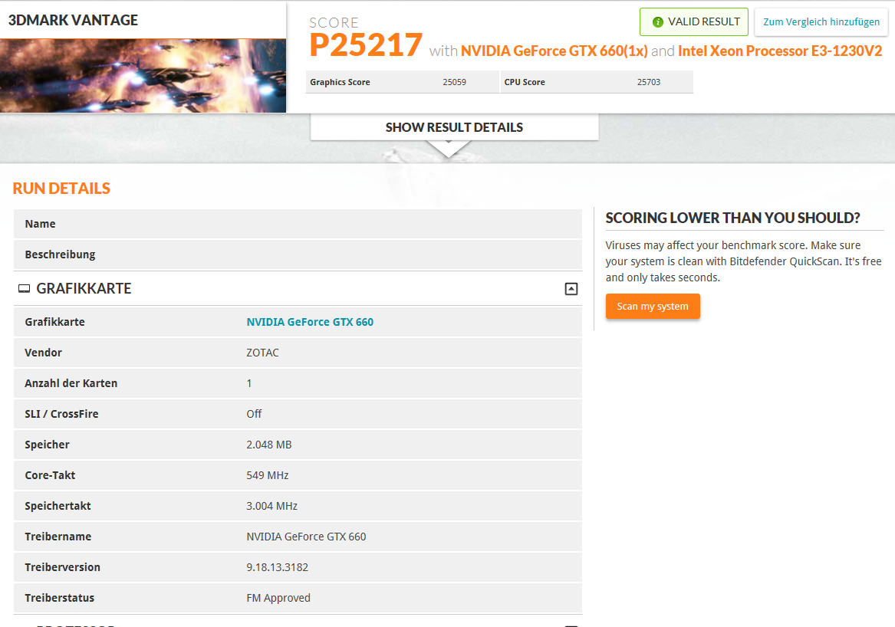Screen dimensions: 895x627
Task: Select the Graphics Score value 25059
Action: 454,82
